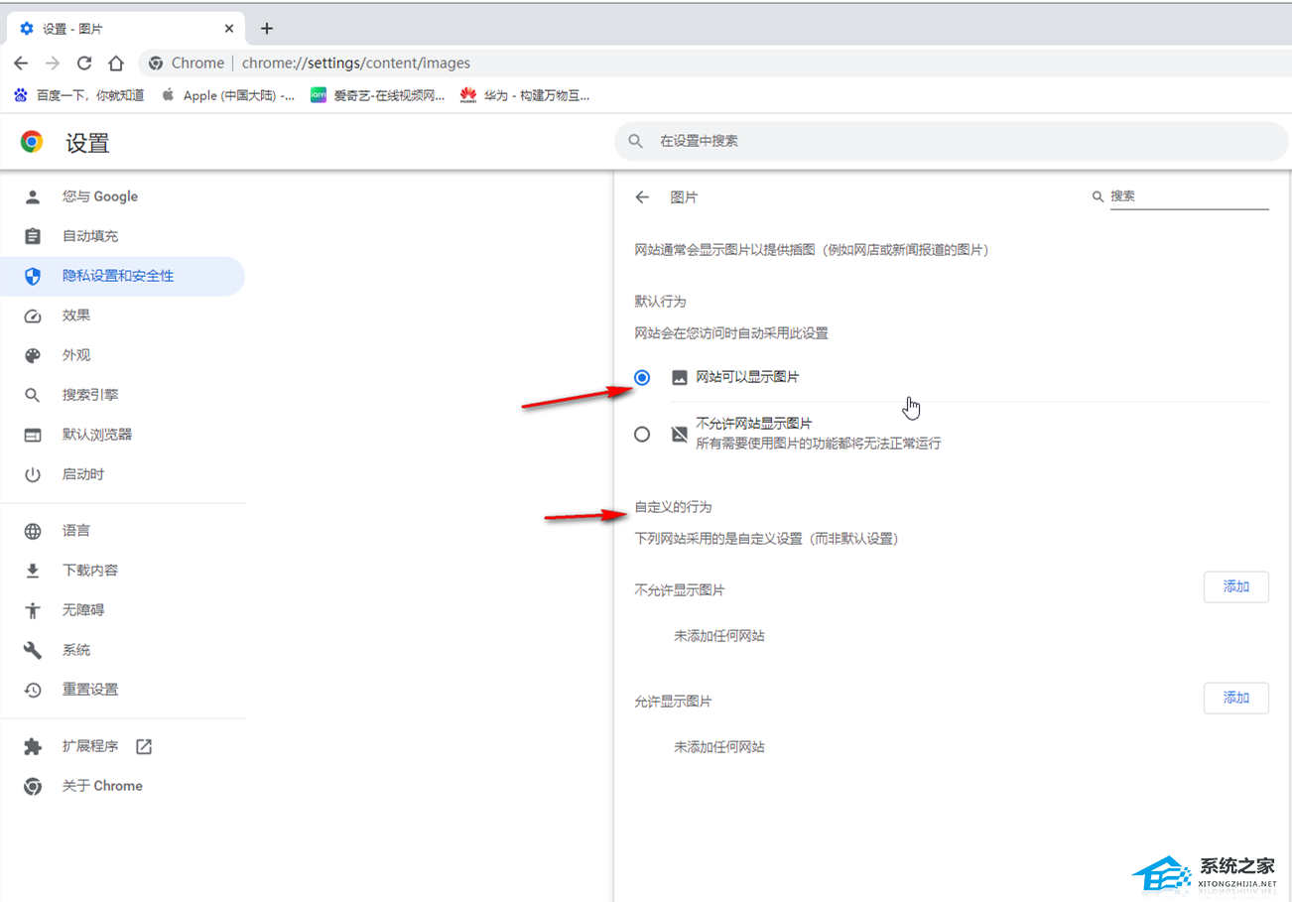Open the 华为 bookmark
Viewport: 1292px width, 902px height.
coord(525,95)
